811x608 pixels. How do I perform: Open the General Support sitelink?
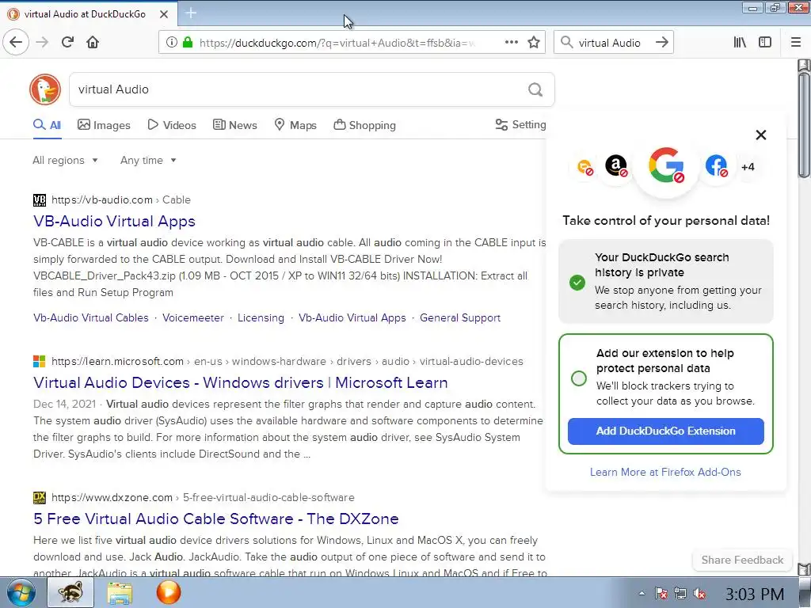point(460,318)
